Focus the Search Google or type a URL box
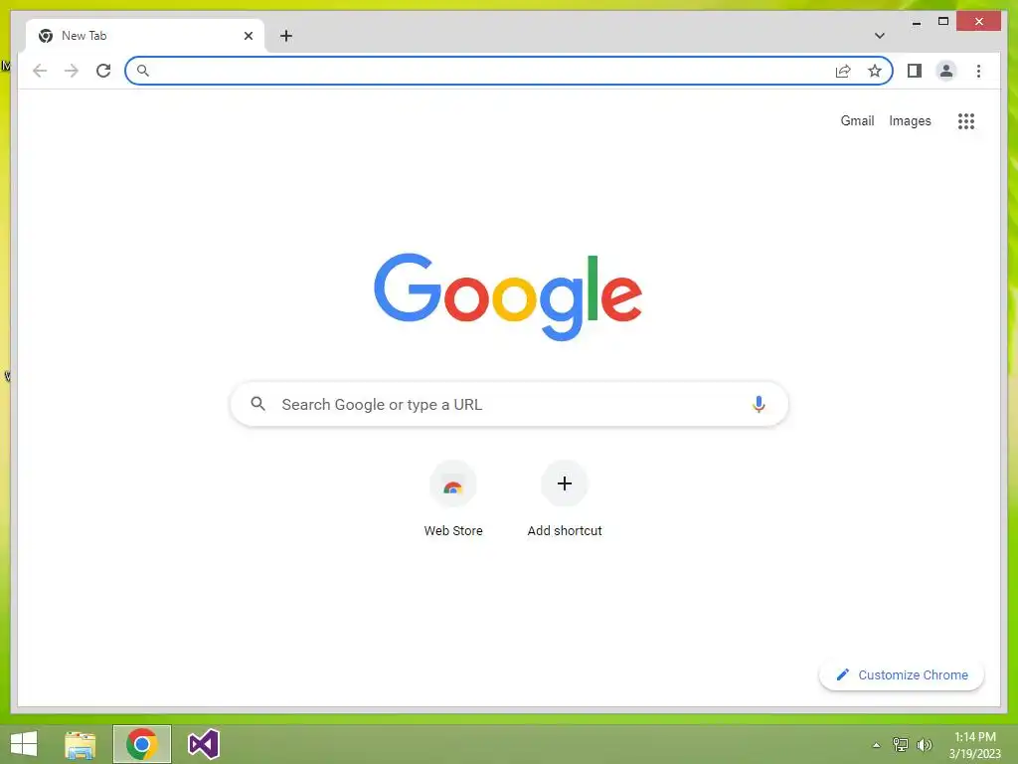Image resolution: width=1018 pixels, height=764 pixels. coord(509,404)
